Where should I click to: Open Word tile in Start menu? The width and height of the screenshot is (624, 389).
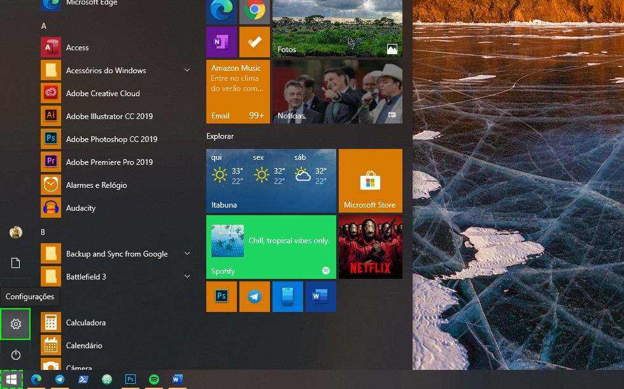coord(321,296)
